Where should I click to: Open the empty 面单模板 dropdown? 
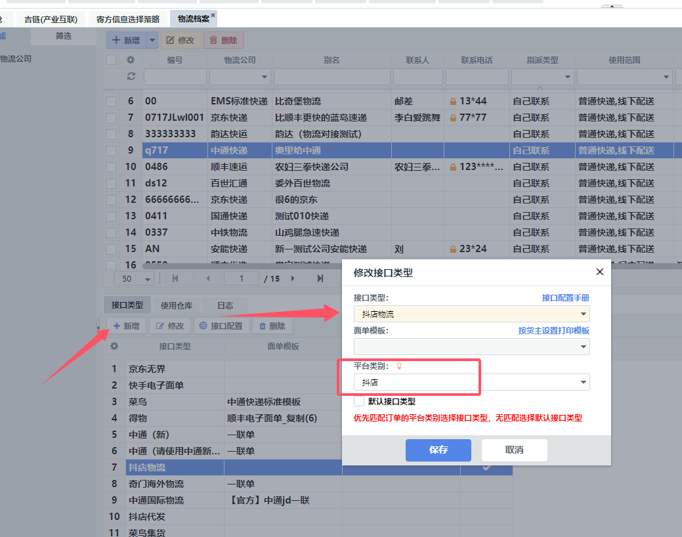coord(471,347)
